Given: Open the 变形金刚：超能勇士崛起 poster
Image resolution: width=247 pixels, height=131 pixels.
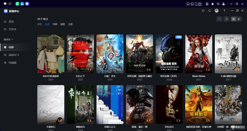Looking at the screenshot, I should point(140,54).
